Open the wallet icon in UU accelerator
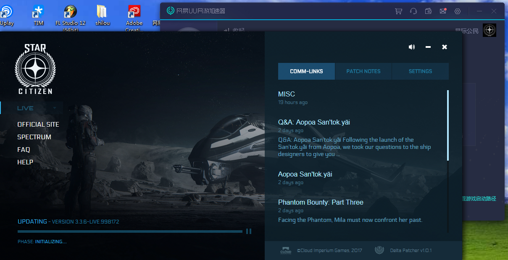Screen dimensions: 508x260 [x=428, y=11]
